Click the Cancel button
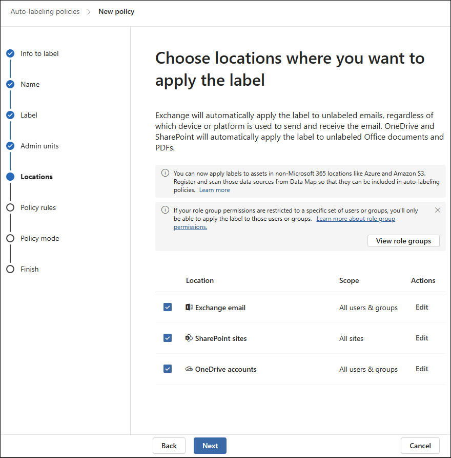451x458 pixels. [420, 446]
